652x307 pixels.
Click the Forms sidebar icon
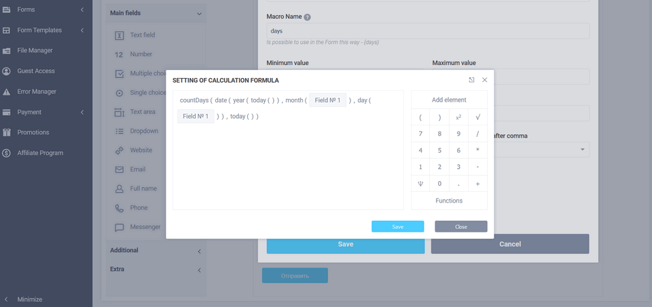(x=6, y=9)
